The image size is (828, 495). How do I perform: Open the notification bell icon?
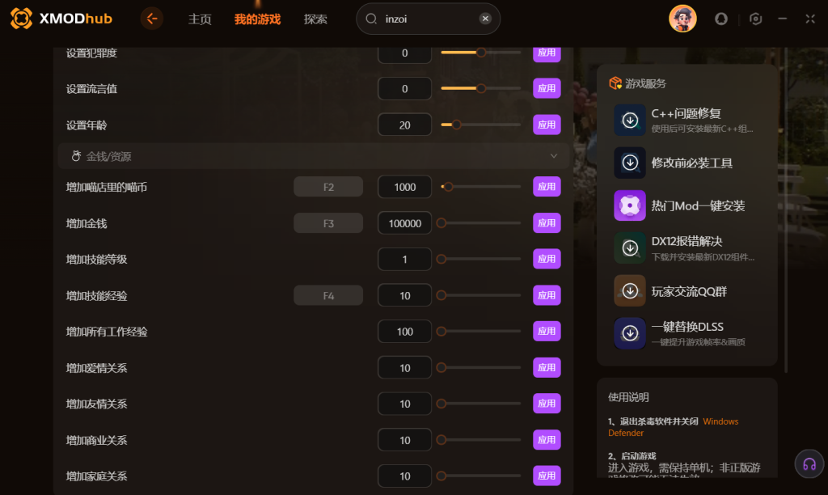[x=720, y=19]
